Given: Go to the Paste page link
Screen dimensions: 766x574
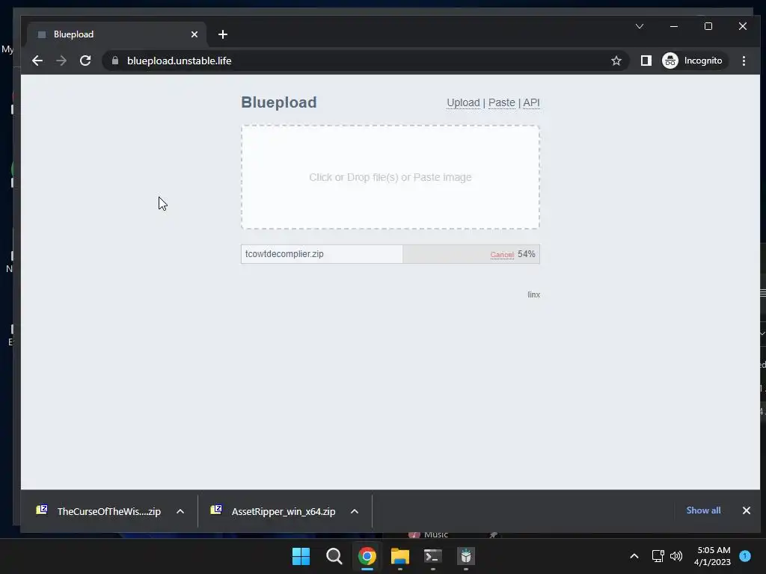Looking at the screenshot, I should [x=502, y=102].
